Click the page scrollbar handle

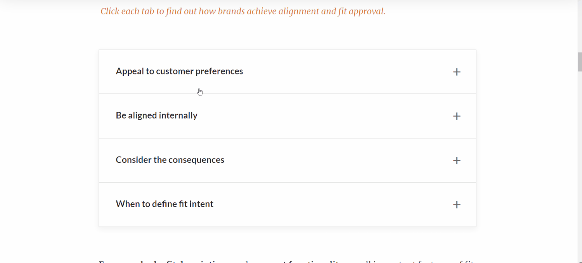(x=579, y=61)
